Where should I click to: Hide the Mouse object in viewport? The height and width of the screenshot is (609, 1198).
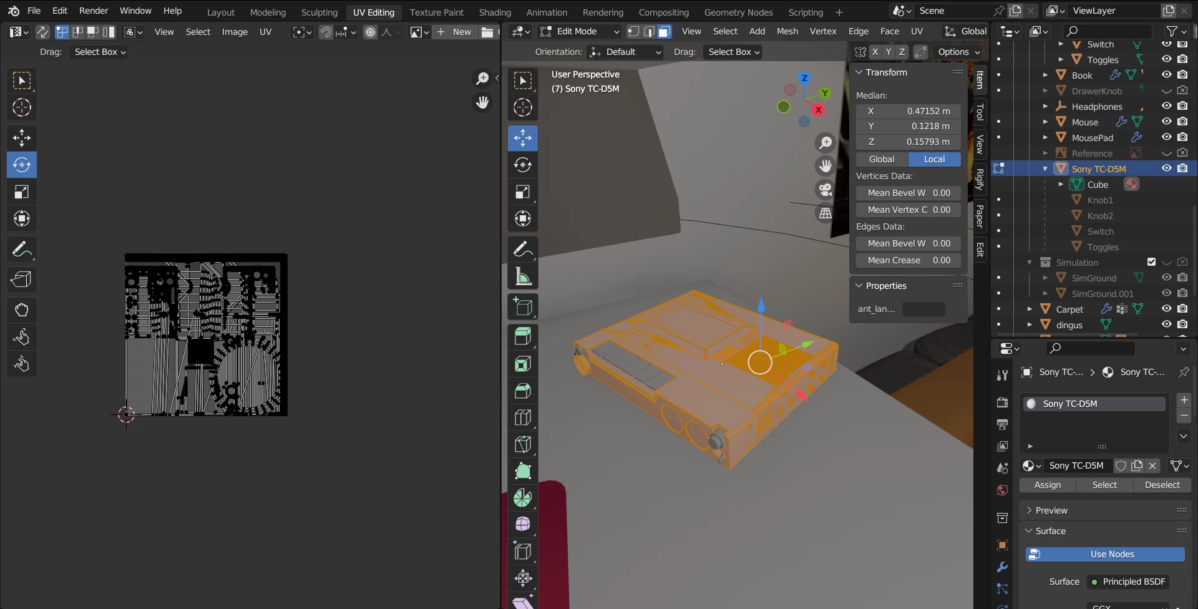1166,122
